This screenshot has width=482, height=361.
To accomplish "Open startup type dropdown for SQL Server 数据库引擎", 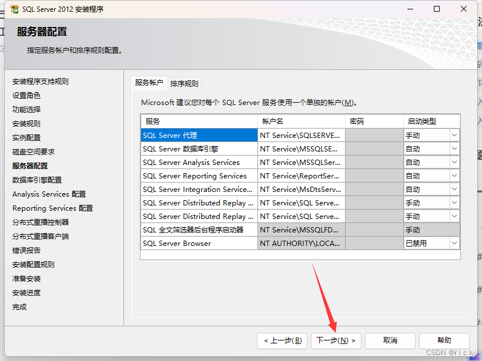I will click(x=453, y=149).
